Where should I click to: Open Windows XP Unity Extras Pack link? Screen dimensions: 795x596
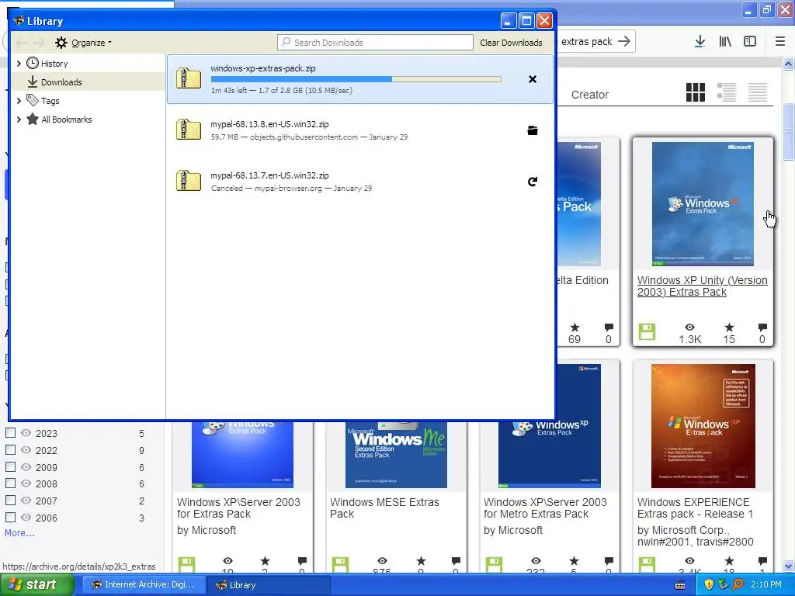[702, 286]
